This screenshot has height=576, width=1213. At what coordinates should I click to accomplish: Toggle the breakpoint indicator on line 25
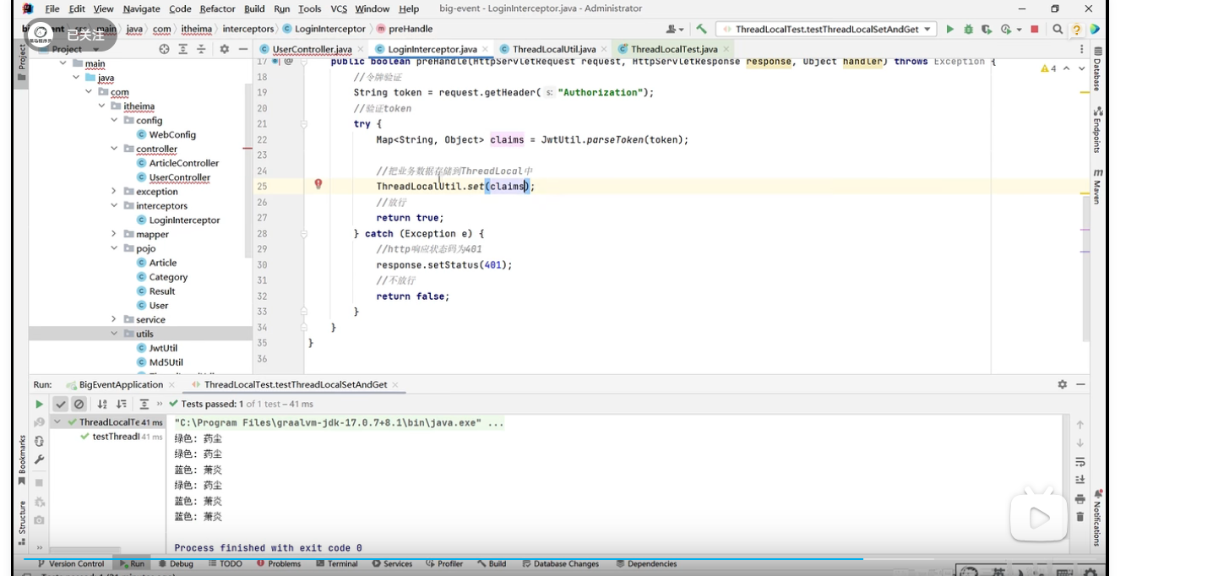pyautogui.click(x=318, y=184)
